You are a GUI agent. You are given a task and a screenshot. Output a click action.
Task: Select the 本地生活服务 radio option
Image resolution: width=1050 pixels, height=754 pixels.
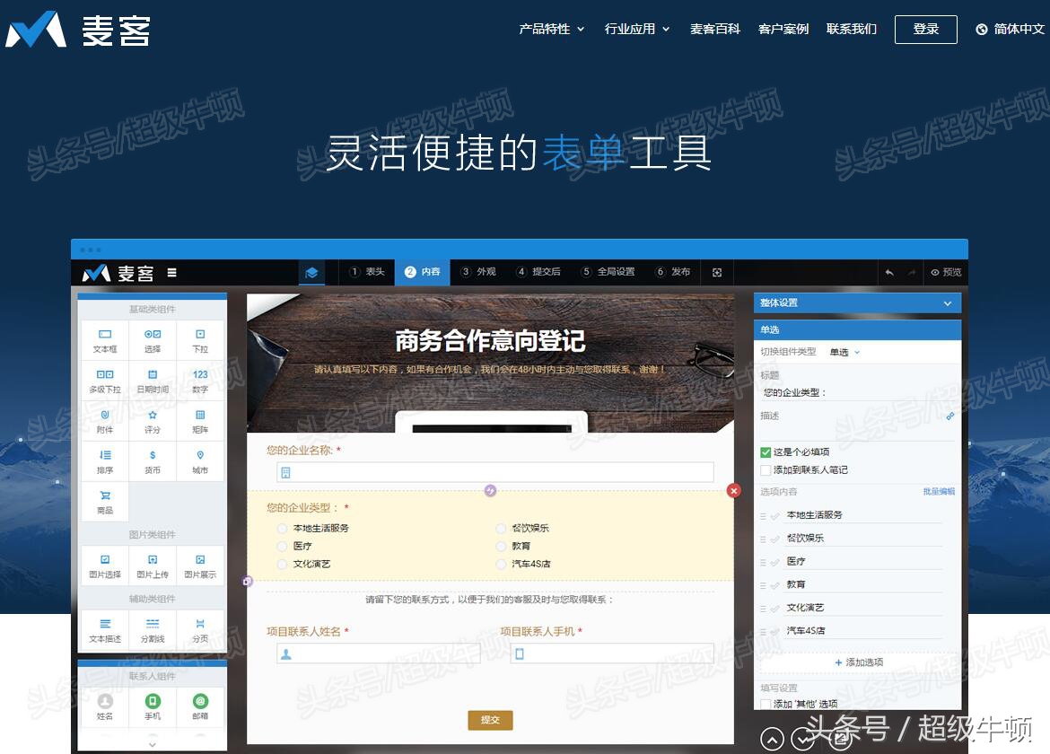(282, 528)
